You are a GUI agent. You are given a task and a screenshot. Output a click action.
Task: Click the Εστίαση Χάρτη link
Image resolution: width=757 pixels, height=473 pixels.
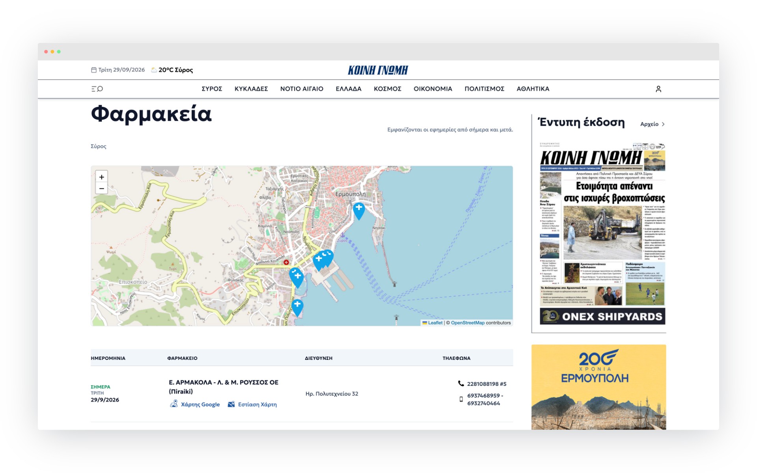257,404
